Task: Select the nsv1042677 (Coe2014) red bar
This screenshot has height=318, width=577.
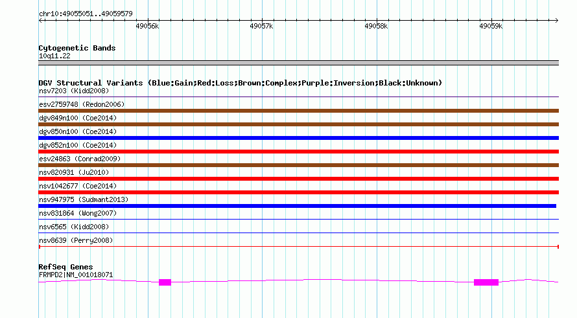Action: [298, 192]
